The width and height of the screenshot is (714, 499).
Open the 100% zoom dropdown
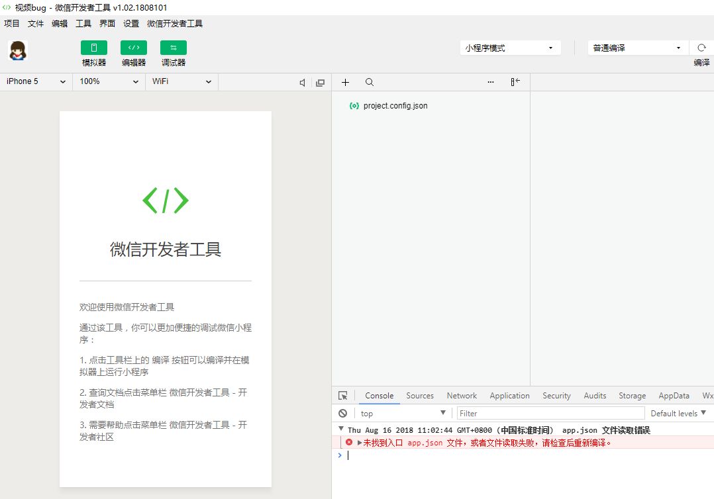(109, 81)
